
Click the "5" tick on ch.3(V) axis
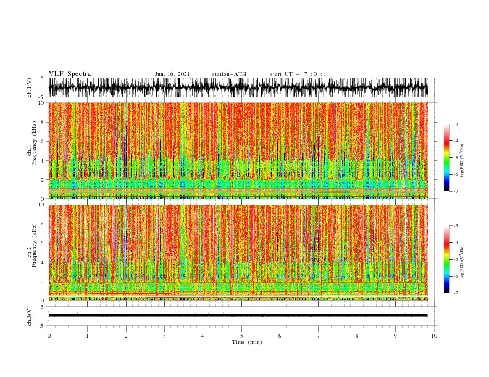point(42,307)
